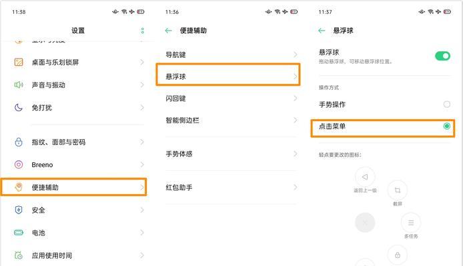Tap the 多任务 multitask icon

[x=411, y=223]
